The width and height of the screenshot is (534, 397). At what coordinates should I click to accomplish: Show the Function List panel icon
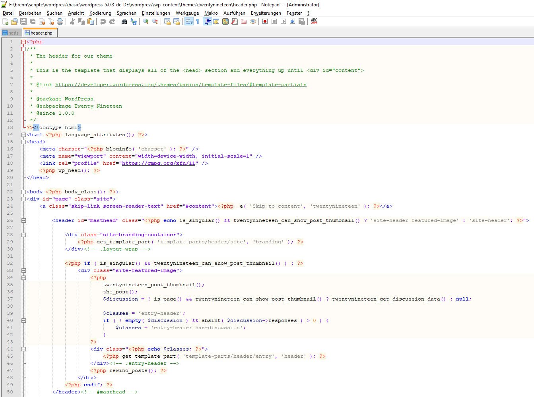[x=234, y=21]
